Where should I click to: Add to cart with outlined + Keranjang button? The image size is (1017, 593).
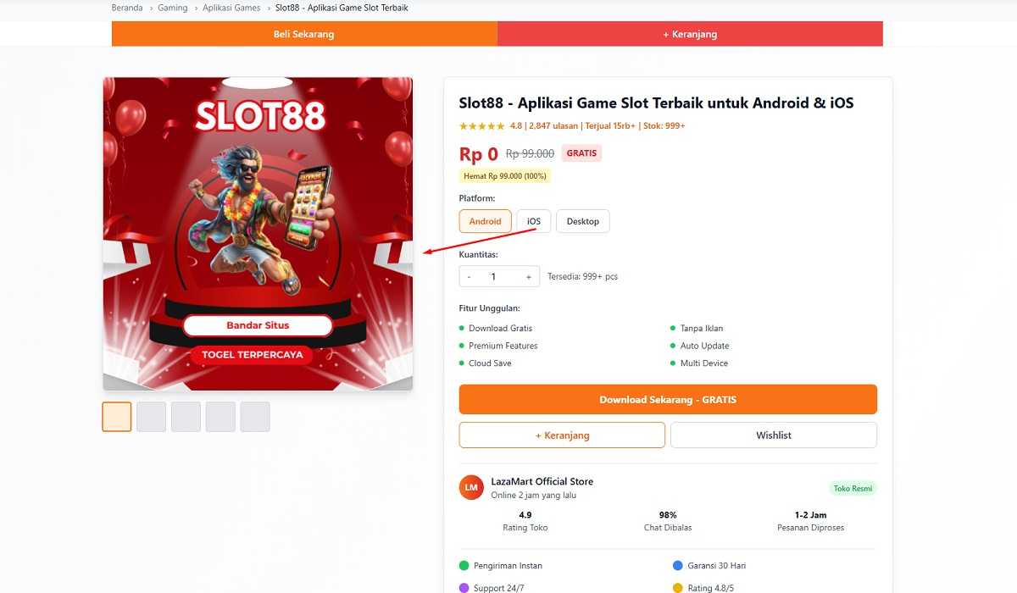[x=562, y=435]
